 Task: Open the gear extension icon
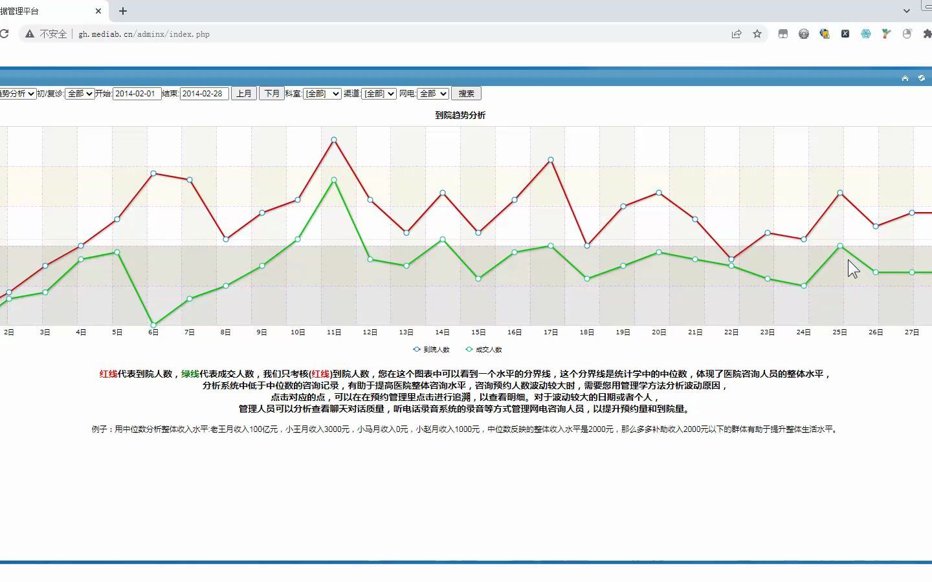point(804,34)
